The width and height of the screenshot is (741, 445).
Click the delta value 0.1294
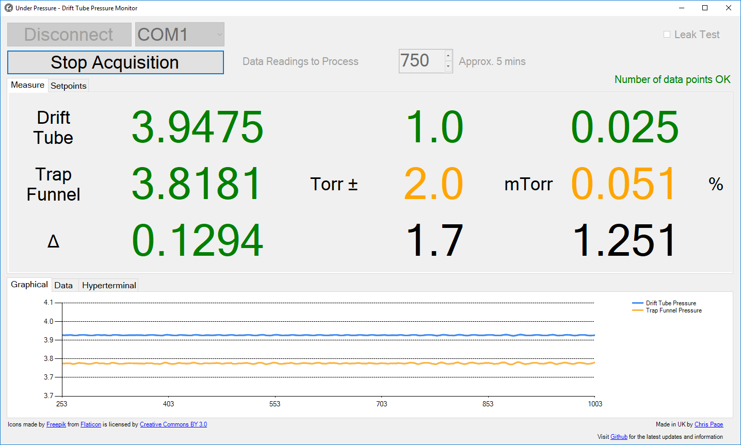[x=198, y=241]
